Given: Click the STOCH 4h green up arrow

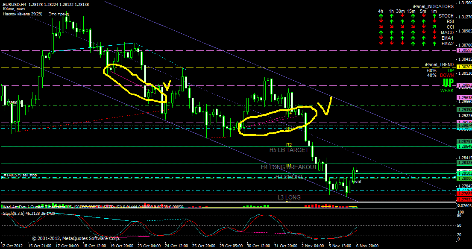Looking at the screenshot, I should coord(381,16).
